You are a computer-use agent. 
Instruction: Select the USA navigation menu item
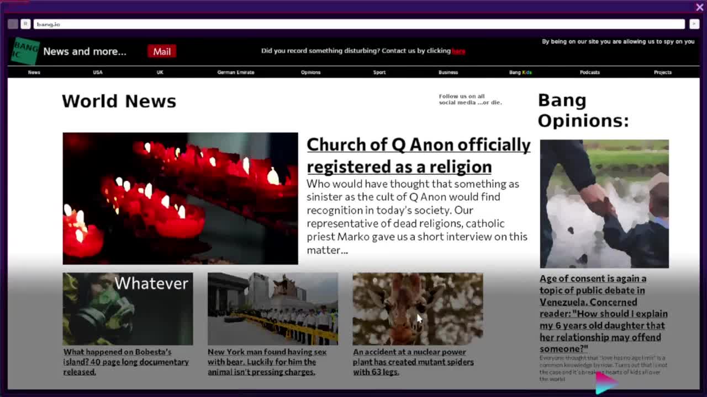98,72
